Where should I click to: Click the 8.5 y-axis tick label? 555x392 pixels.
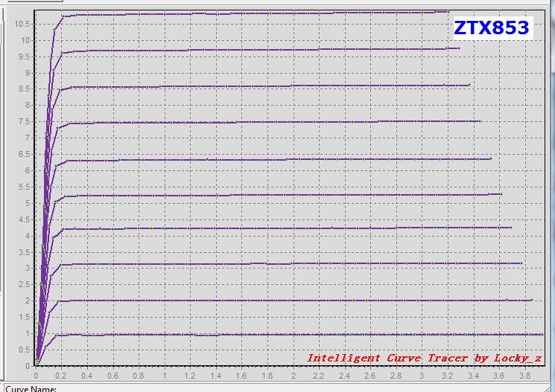tap(25, 89)
